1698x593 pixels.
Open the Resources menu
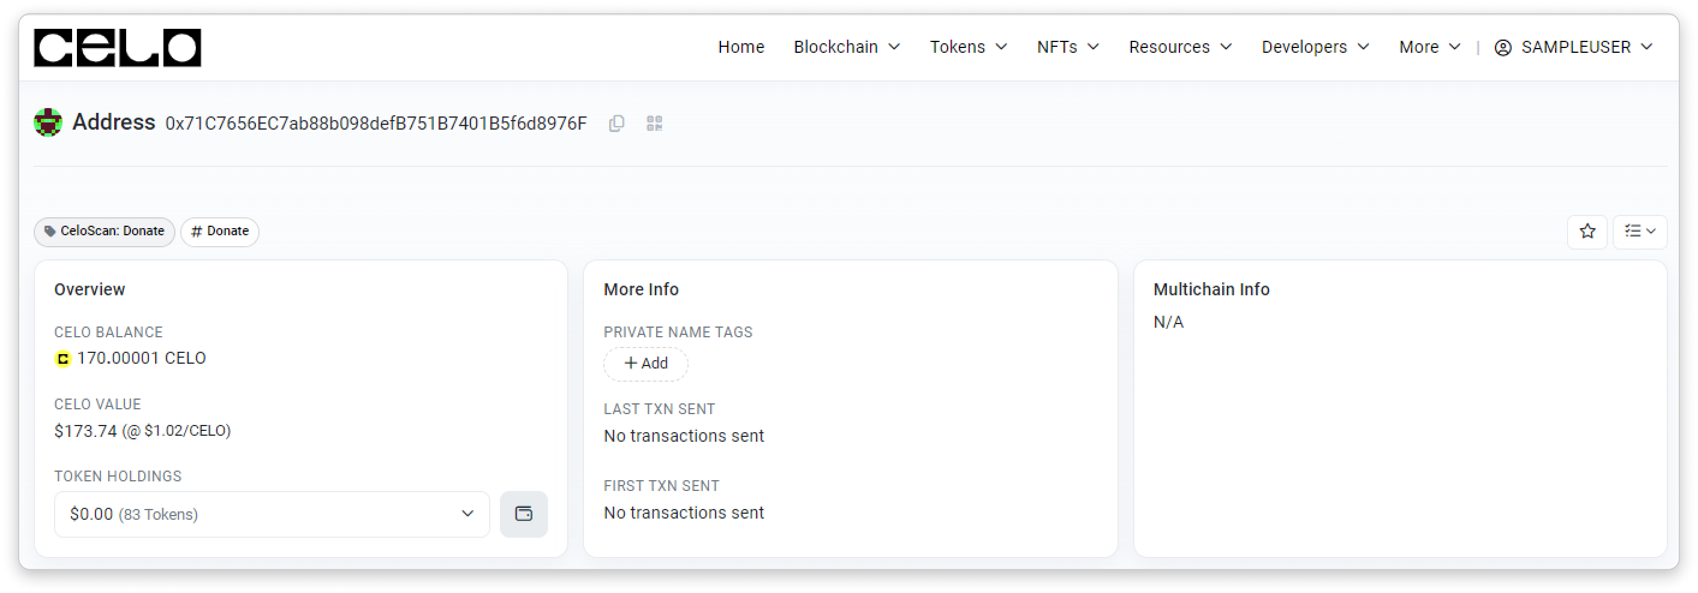tap(1180, 47)
